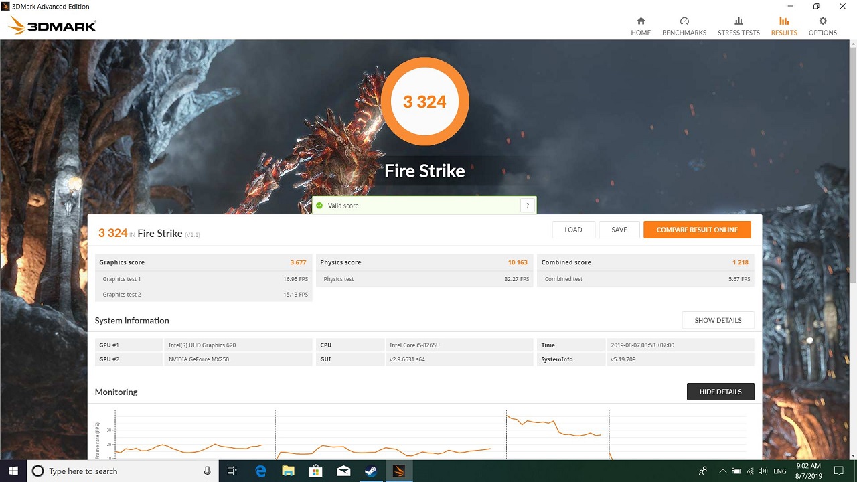Image resolution: width=857 pixels, height=482 pixels.
Task: Open the volume control in the tray
Action: (764, 471)
